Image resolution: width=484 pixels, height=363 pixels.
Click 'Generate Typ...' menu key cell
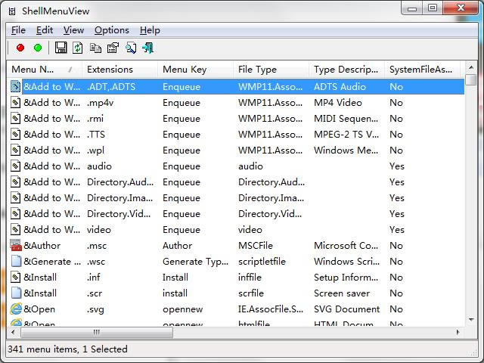[x=196, y=262]
